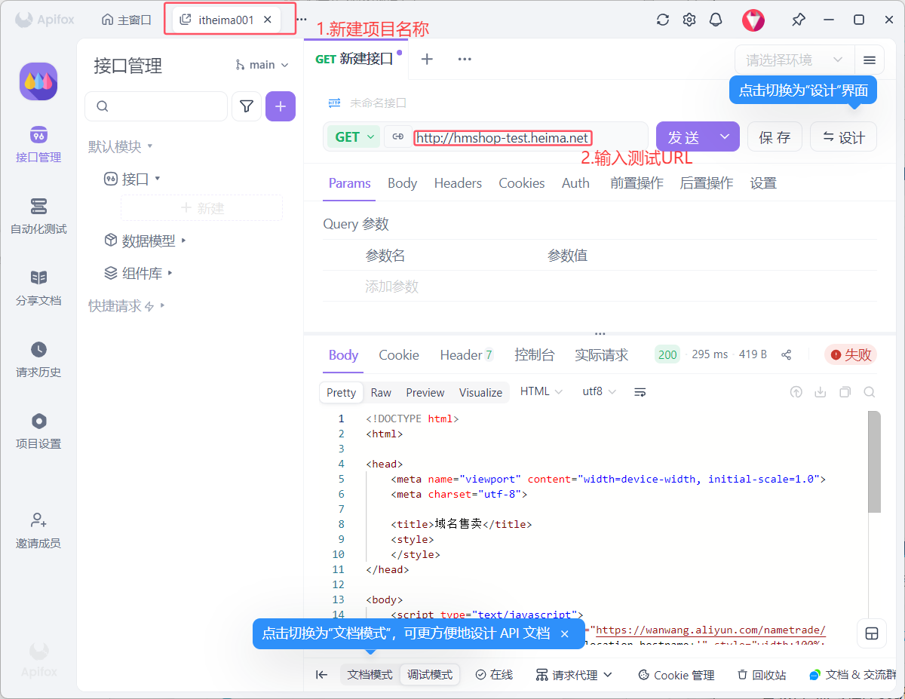Open 分享文档 in the sidebar
The height and width of the screenshot is (699, 905).
(38, 287)
